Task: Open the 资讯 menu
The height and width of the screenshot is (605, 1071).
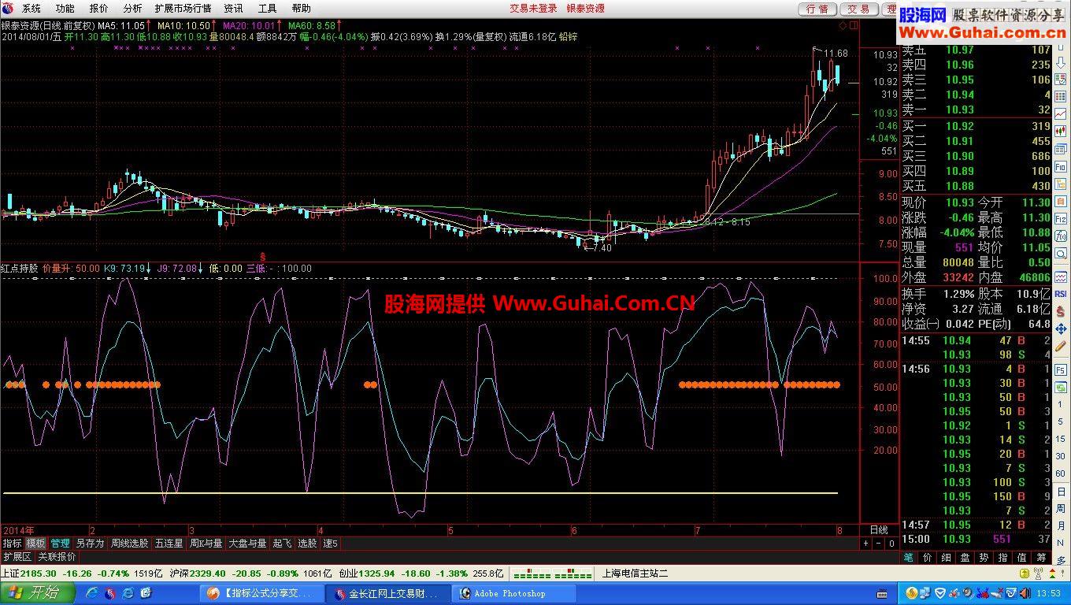Action: point(233,9)
